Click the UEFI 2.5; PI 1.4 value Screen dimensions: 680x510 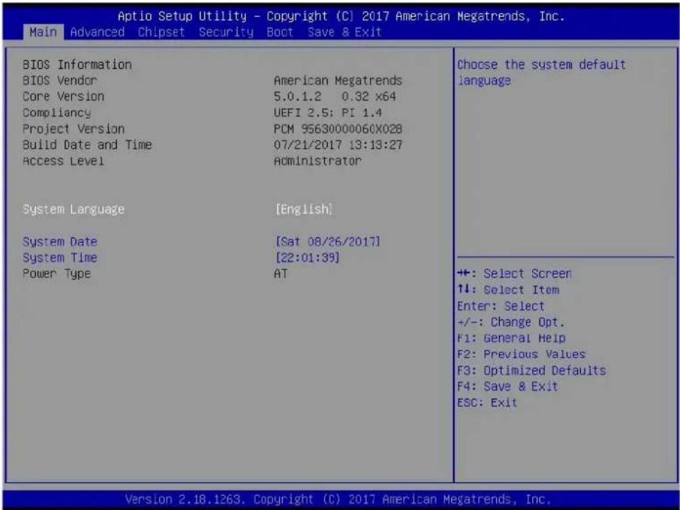[328, 113]
